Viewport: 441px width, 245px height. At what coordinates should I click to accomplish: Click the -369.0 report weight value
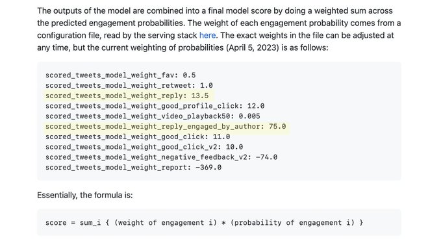point(208,167)
